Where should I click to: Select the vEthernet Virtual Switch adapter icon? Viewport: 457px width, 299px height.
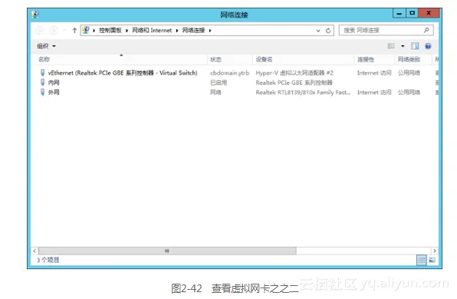point(42,73)
